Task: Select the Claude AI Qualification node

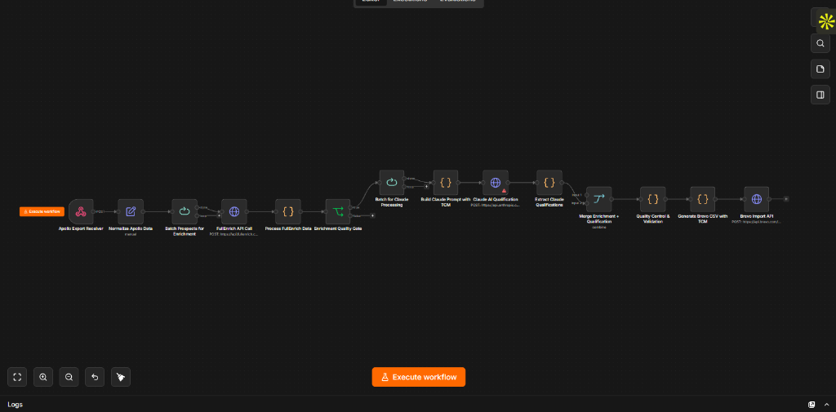Action: (x=496, y=183)
